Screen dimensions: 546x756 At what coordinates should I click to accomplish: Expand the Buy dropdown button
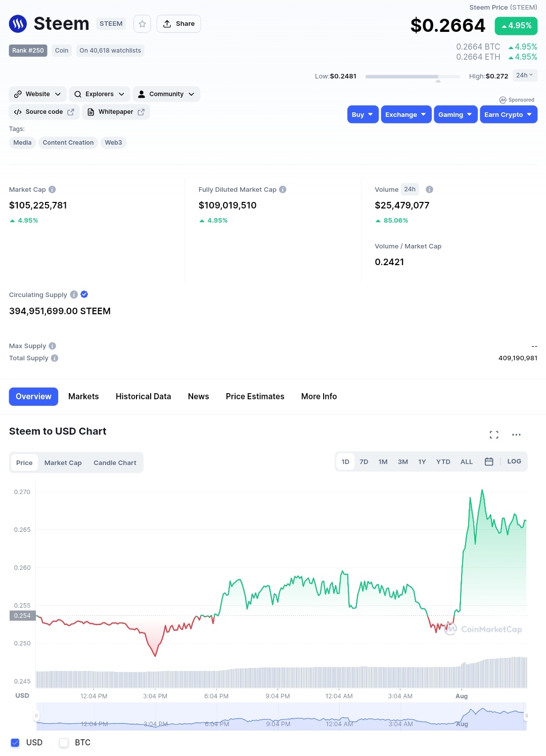click(x=363, y=114)
